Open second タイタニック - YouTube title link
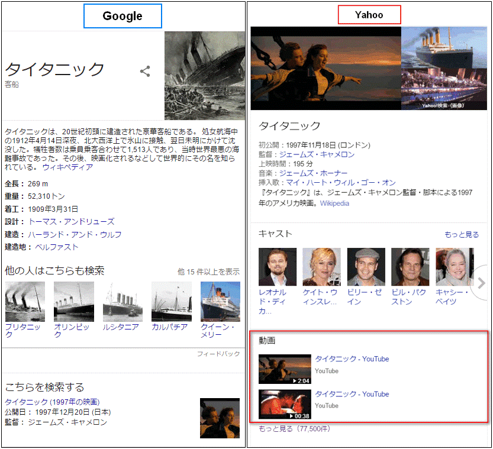 [352, 394]
